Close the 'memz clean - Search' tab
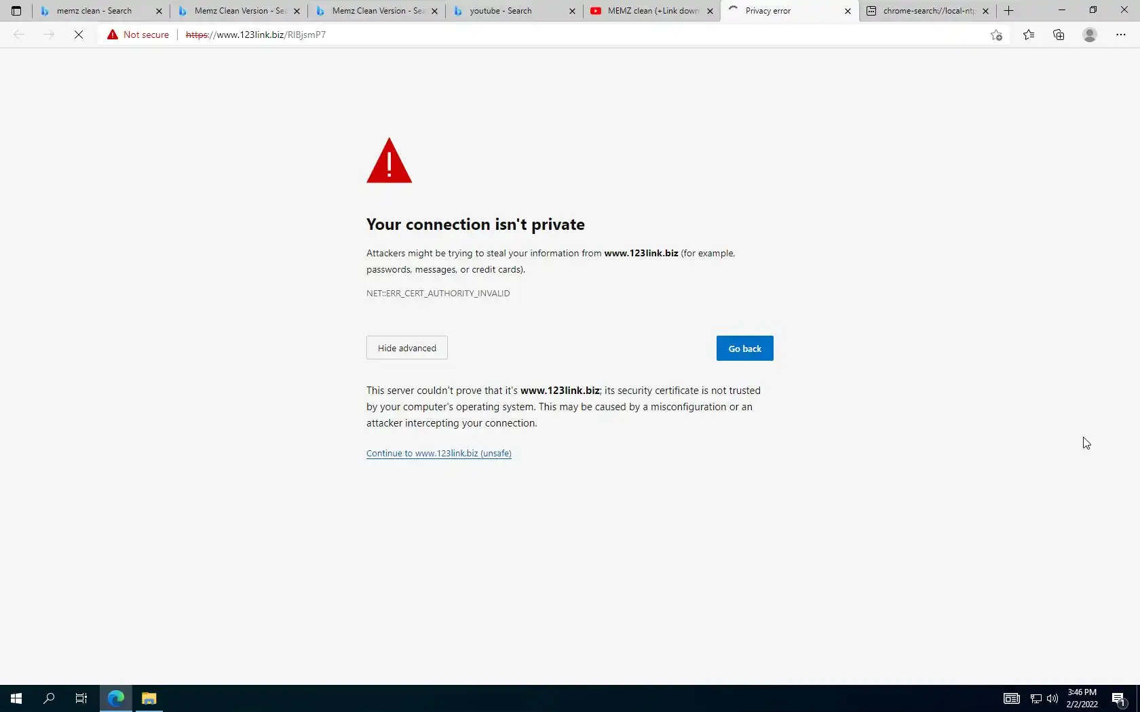Viewport: 1140px width, 712px height. (x=159, y=11)
